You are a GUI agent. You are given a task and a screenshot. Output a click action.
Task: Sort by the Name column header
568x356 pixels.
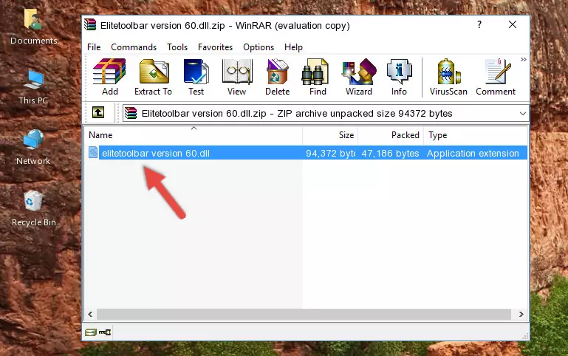194,135
